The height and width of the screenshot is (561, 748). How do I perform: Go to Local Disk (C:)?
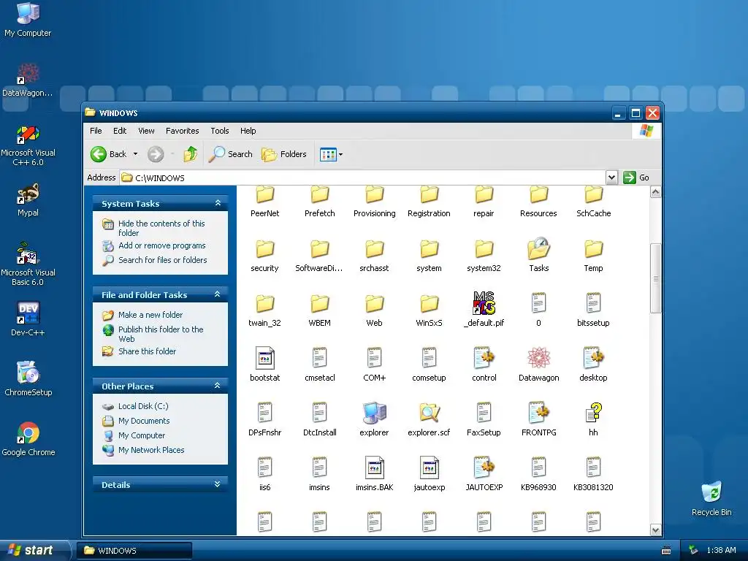143,406
